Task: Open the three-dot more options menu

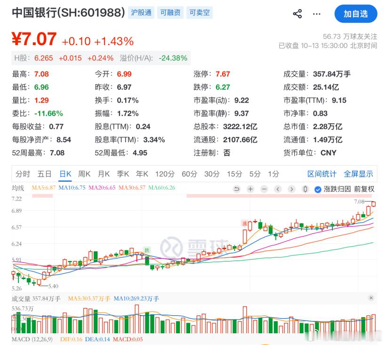Action: coord(317,14)
